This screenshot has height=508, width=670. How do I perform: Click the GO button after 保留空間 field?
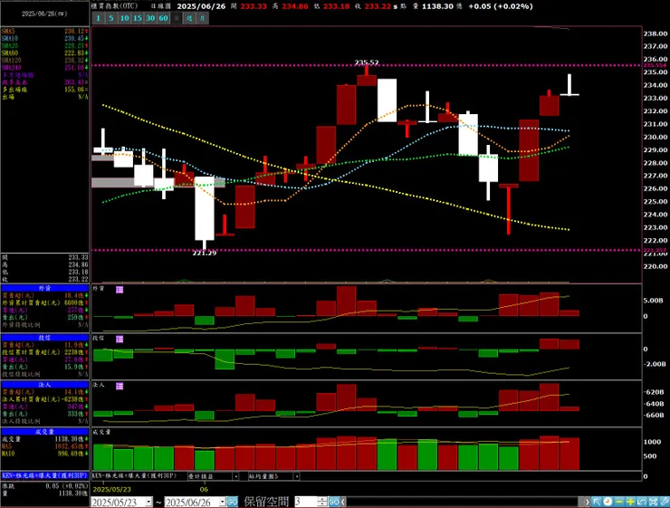tap(334, 502)
